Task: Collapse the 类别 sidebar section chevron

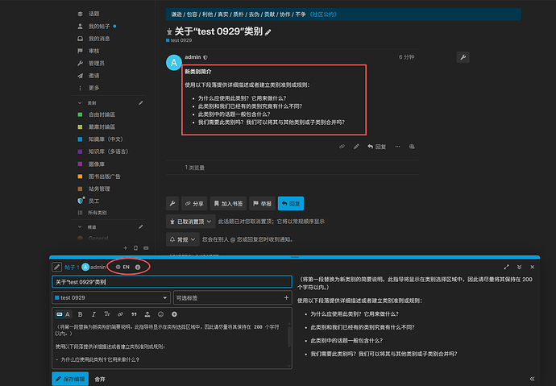Action: pos(80,103)
